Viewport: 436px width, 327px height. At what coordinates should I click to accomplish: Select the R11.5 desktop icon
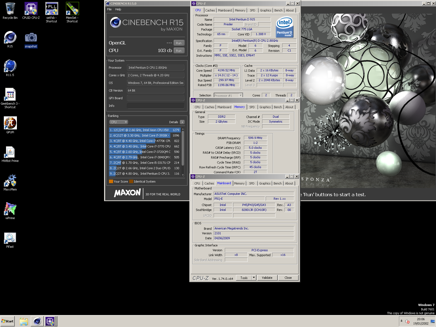tap(10, 68)
